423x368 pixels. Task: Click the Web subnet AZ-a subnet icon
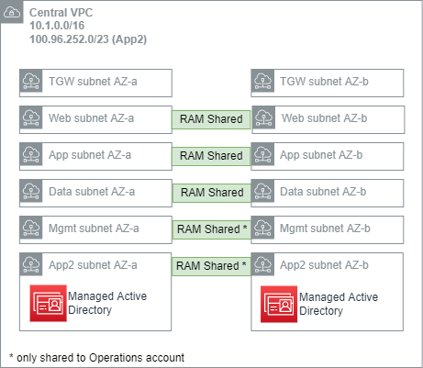coord(31,117)
